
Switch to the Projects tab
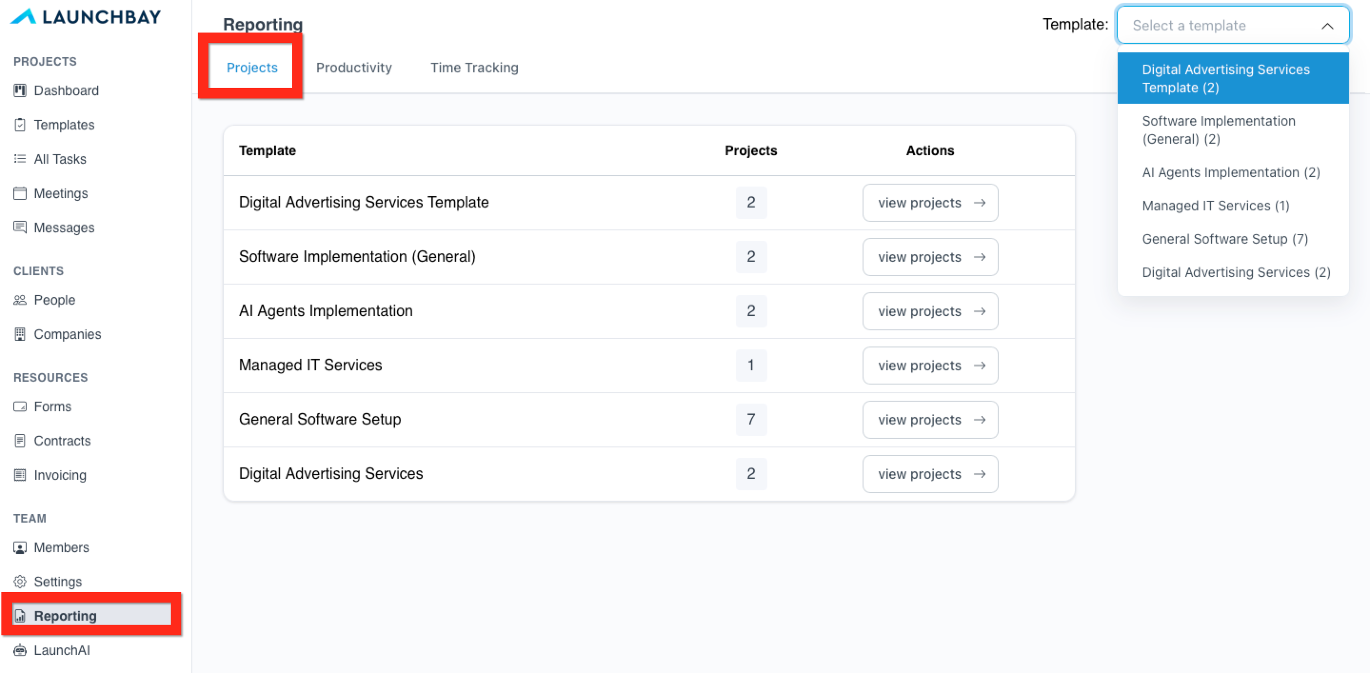click(x=251, y=68)
